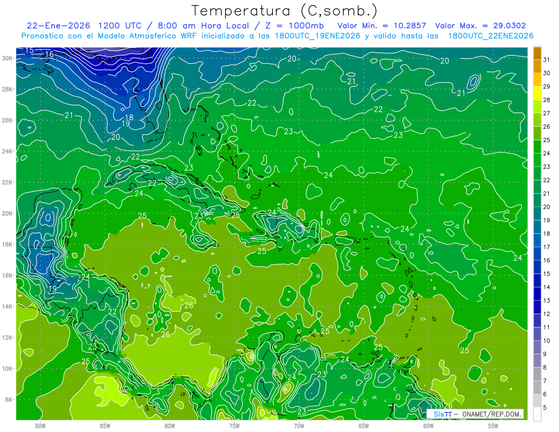Click the 70W longitude axis label

(299, 426)
